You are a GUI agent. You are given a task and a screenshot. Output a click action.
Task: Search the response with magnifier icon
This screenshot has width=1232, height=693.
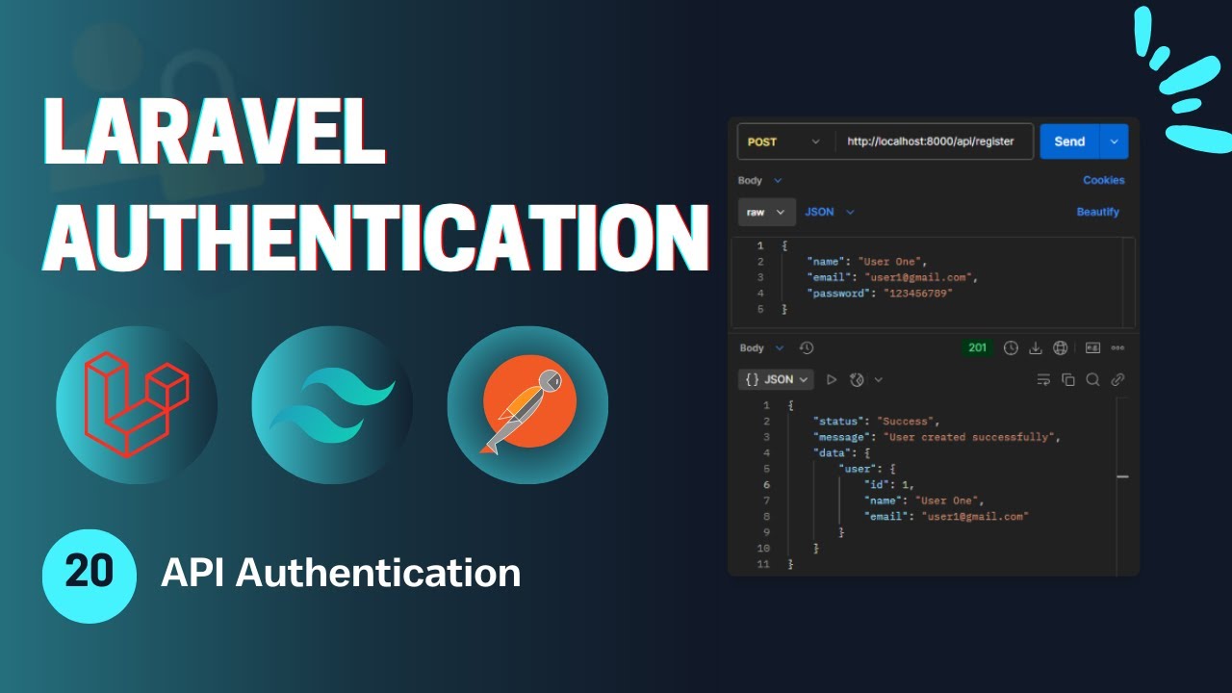tap(1092, 380)
